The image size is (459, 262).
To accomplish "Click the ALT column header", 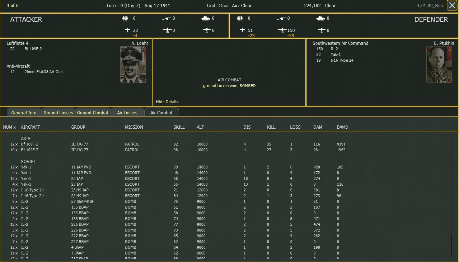I will click(200, 127).
